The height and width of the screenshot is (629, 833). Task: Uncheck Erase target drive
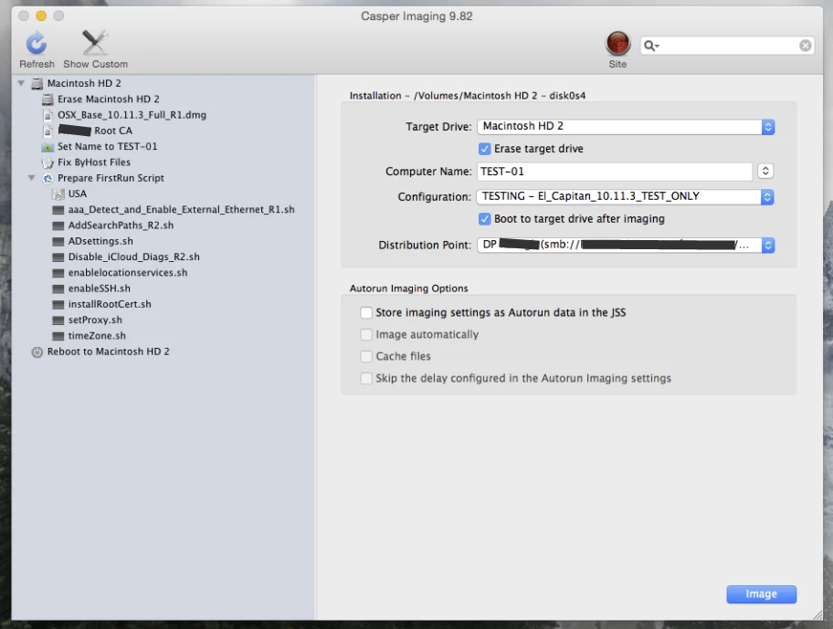pos(484,149)
